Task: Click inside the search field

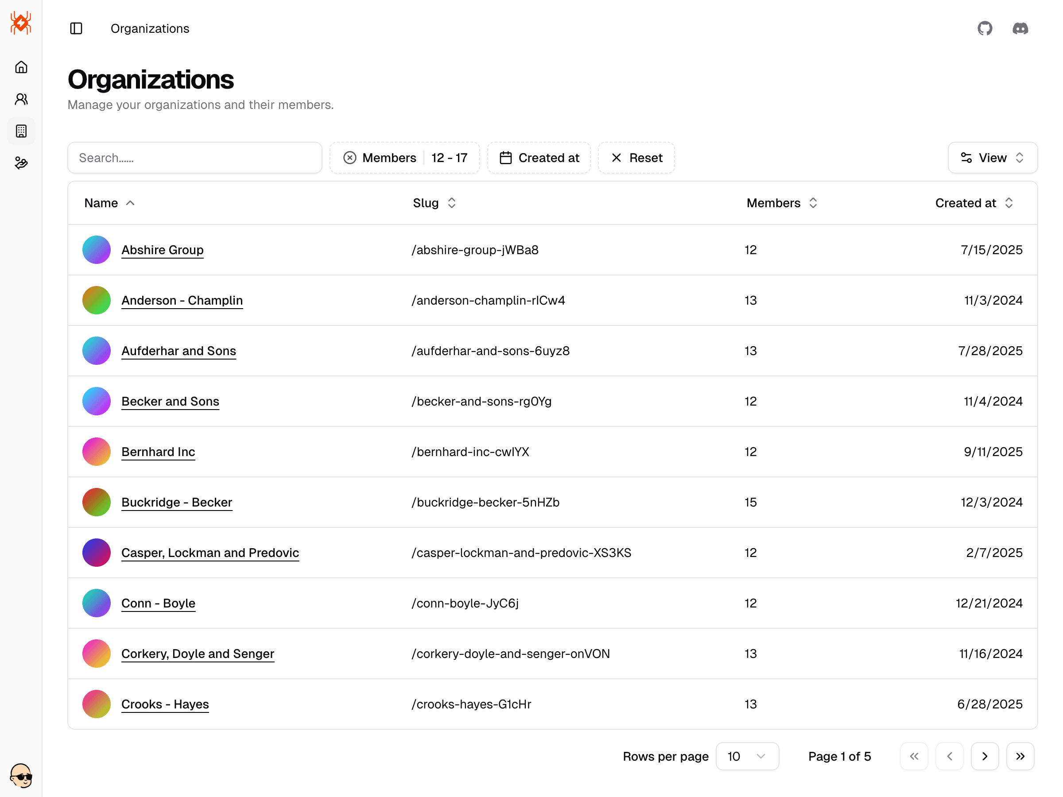Action: point(194,158)
